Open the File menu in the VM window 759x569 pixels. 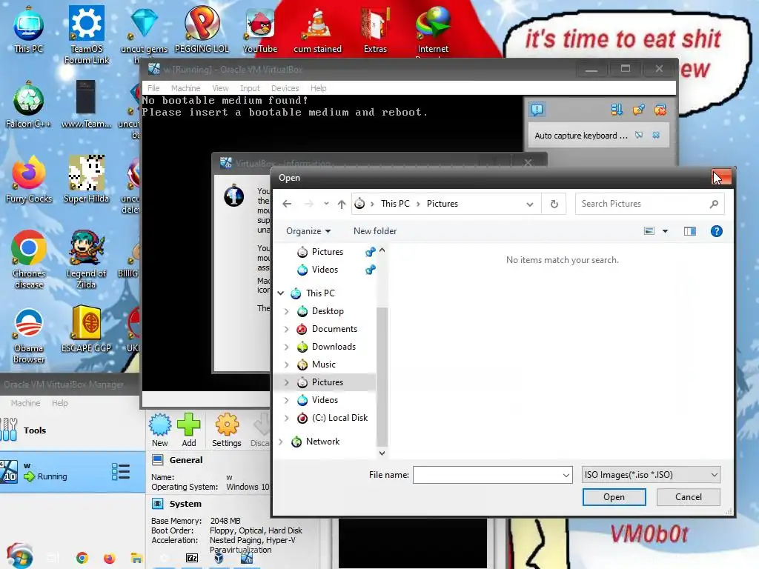click(x=153, y=88)
